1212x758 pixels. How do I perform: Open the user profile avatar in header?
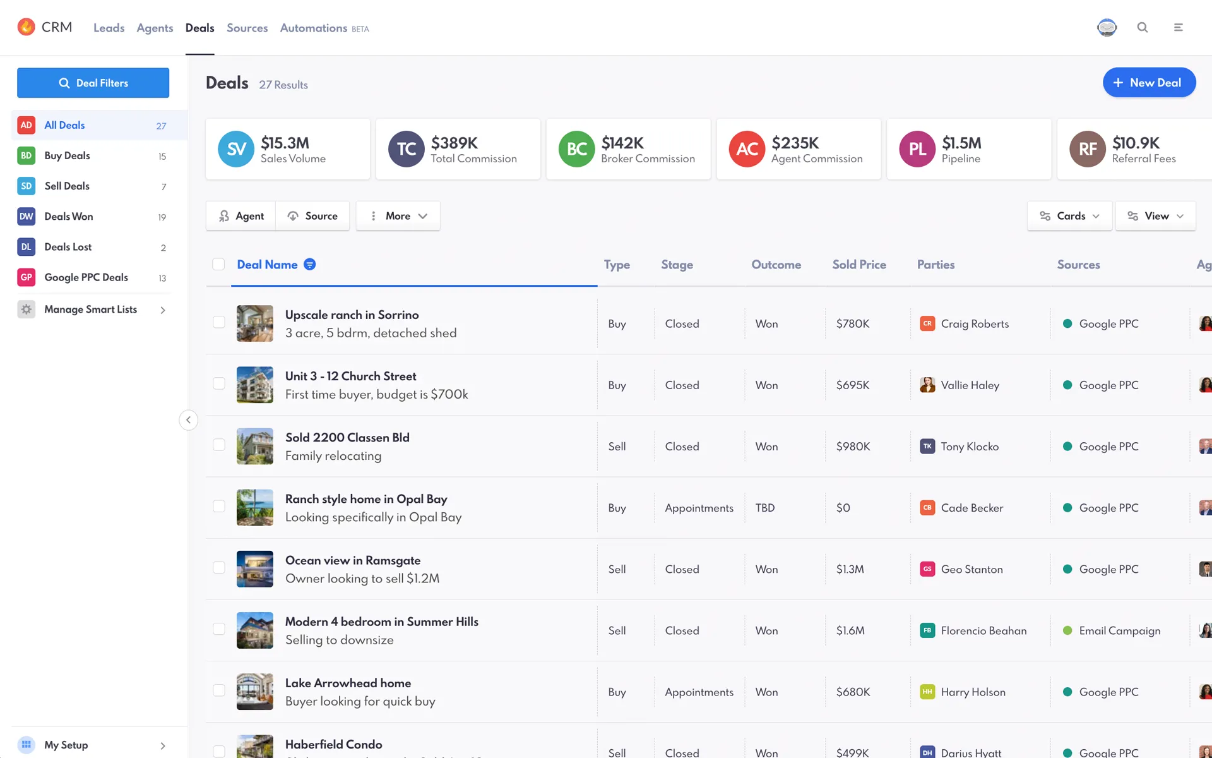point(1107,27)
